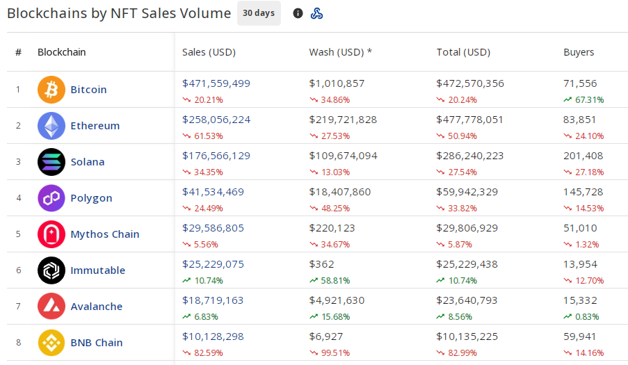Open the Mythos Chain link
Image resolution: width=628 pixels, height=365 pixels.
[104, 234]
